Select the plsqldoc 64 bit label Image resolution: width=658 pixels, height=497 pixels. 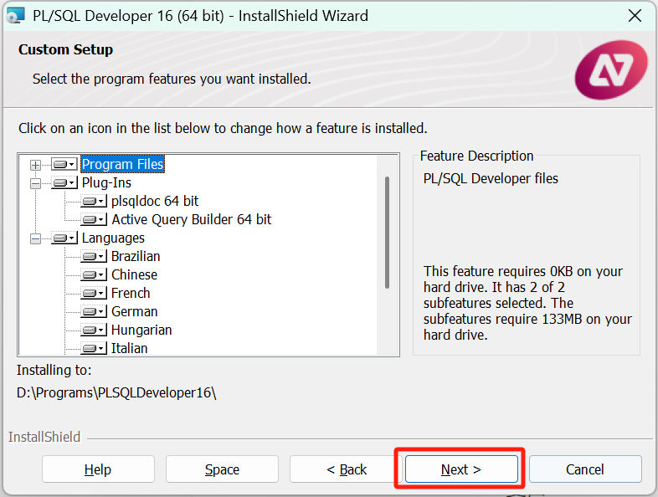(x=155, y=202)
